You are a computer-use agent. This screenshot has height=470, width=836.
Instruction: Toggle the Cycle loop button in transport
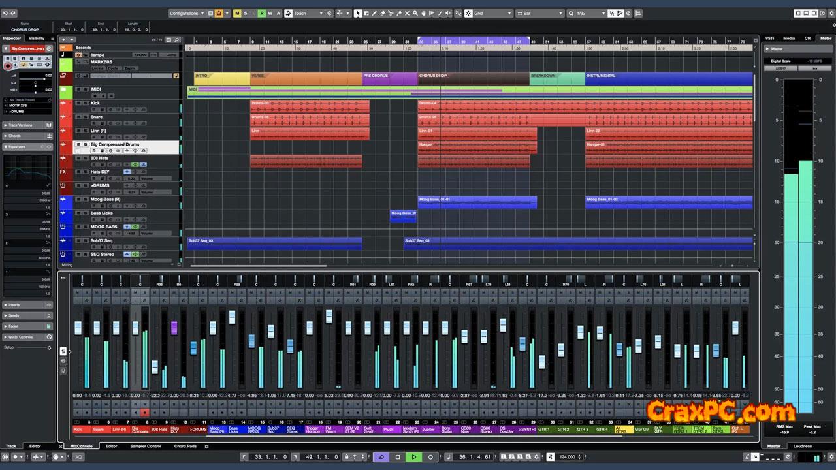(x=381, y=457)
